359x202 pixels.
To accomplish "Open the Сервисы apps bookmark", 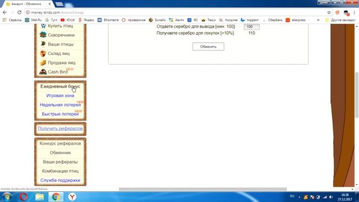I will tap(12, 20).
